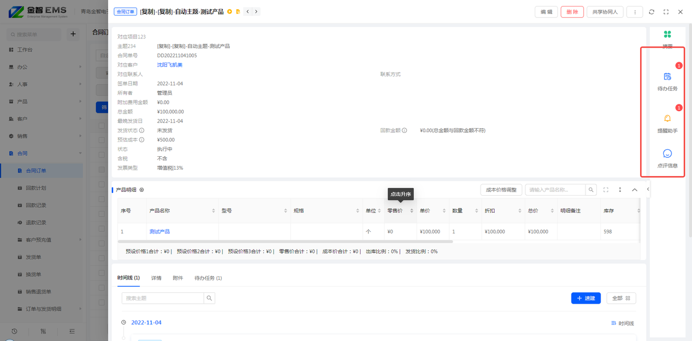Click info icon next to 回款金额

pyautogui.click(x=404, y=130)
